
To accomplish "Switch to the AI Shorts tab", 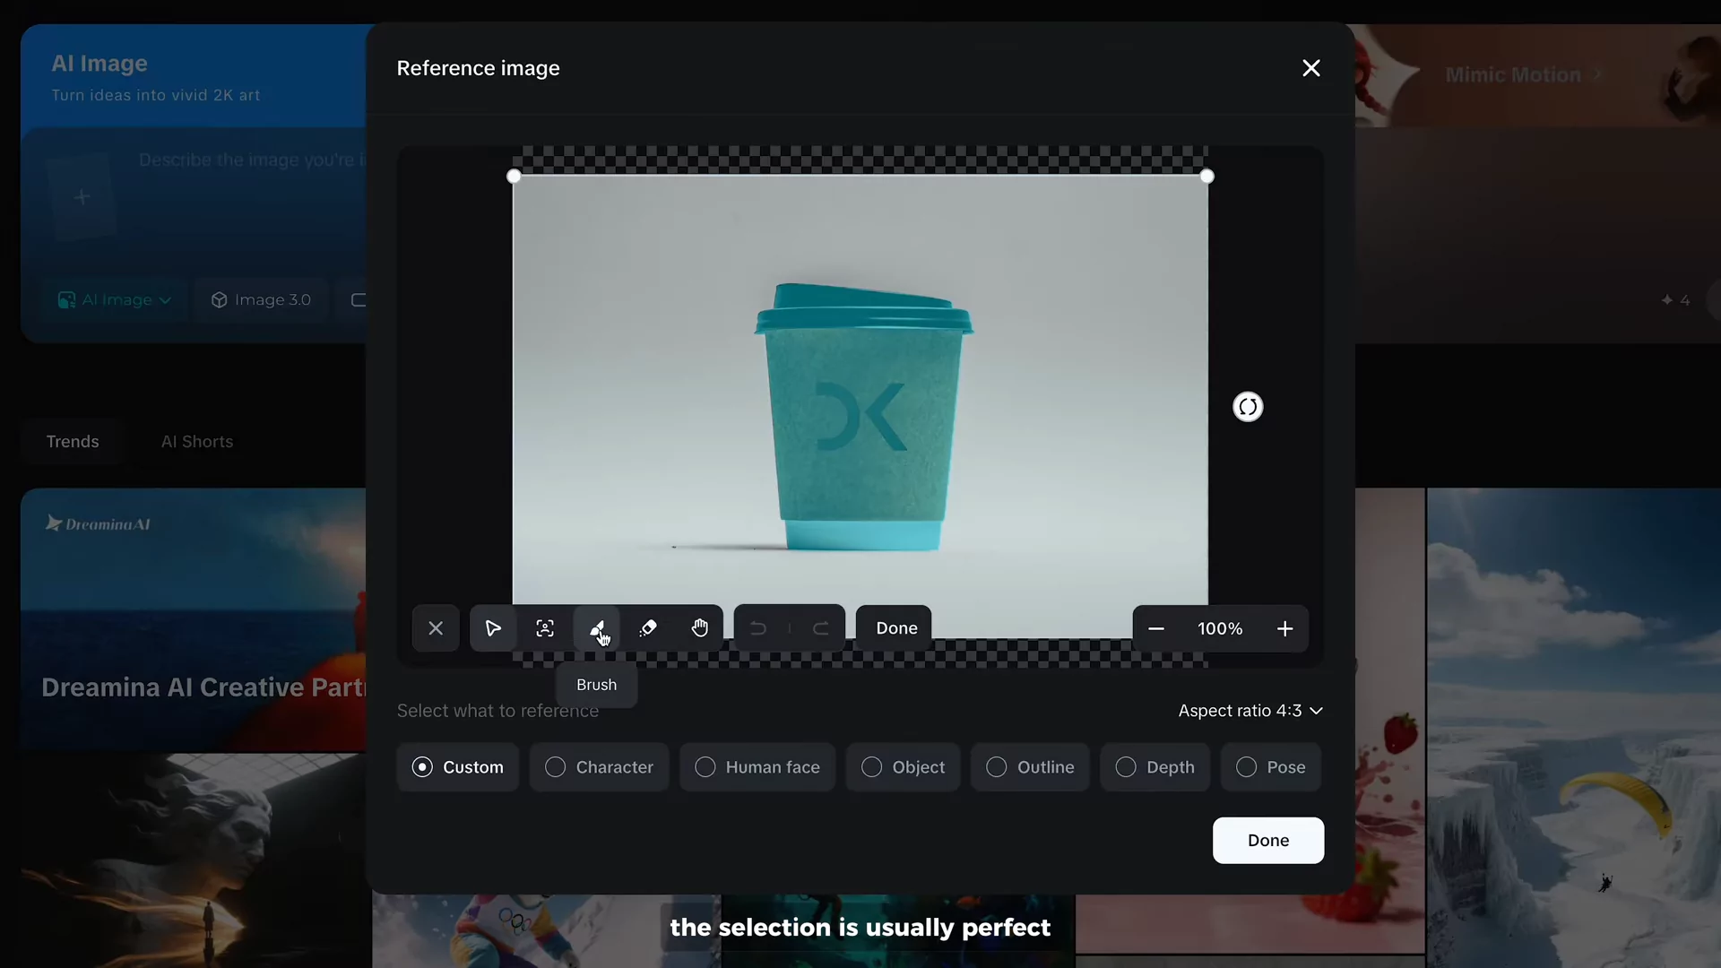I will [197, 441].
